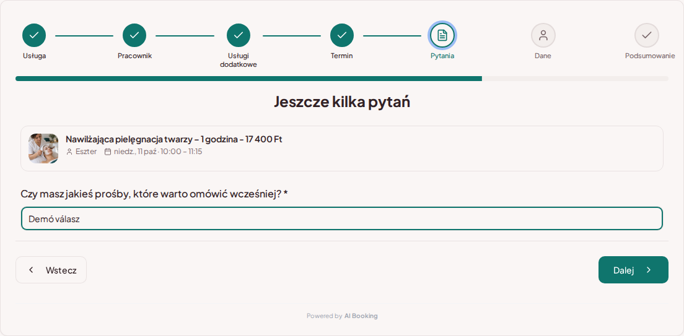The image size is (684, 336).
Task: Open the Dane person step icon
Action: click(x=543, y=35)
